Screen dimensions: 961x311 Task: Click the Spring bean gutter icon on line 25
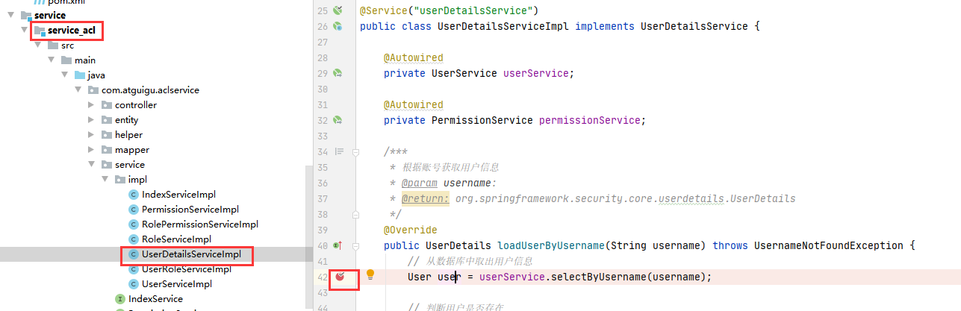click(338, 10)
